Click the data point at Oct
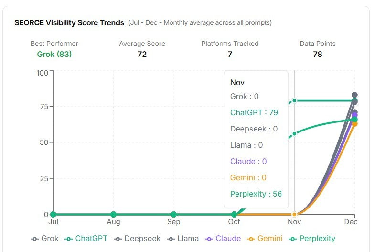Image resolution: width=375 pixels, height=252 pixels. point(234,214)
